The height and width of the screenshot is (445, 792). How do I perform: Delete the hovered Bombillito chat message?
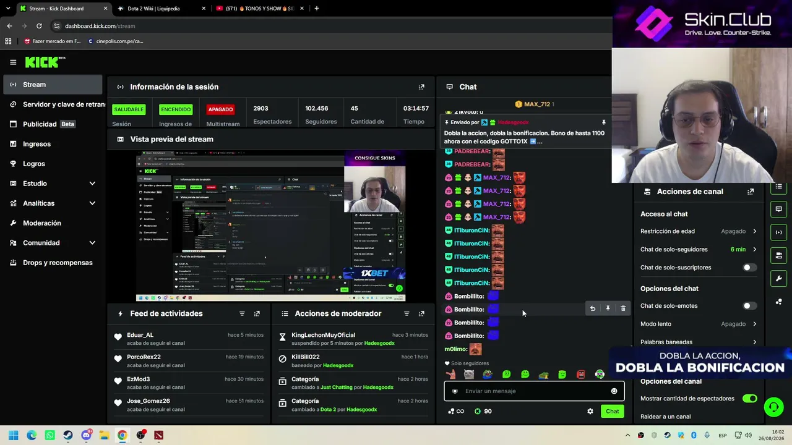[x=623, y=308]
